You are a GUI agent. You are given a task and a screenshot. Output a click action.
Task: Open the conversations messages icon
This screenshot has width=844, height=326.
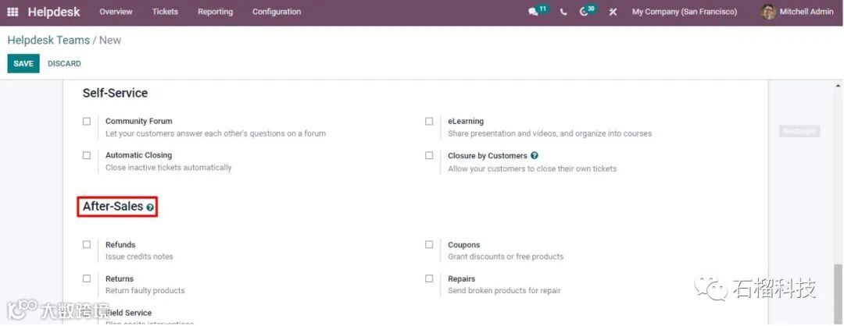[534, 12]
